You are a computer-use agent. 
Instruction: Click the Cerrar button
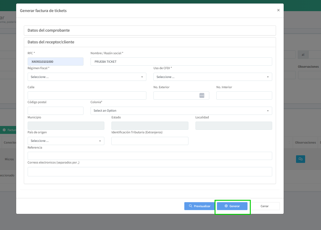point(265,206)
